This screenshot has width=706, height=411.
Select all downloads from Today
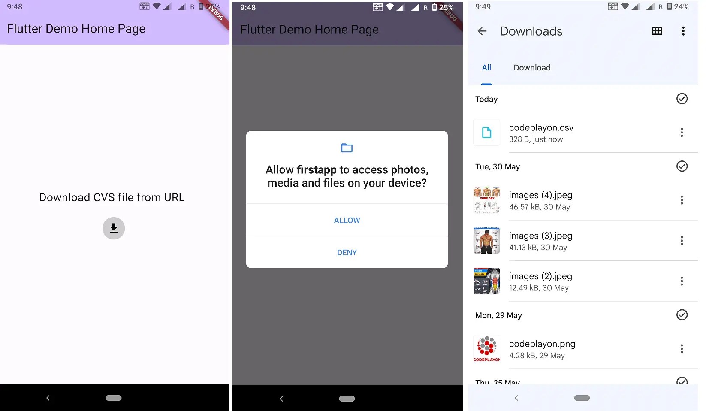682,99
